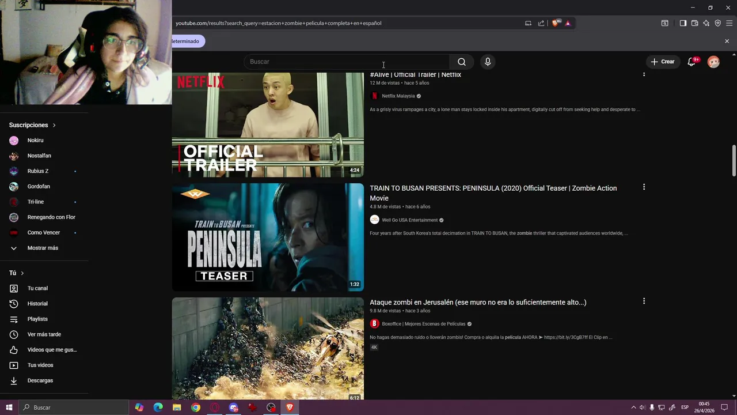Click the Boxoffice channel avatar

click(x=374, y=324)
